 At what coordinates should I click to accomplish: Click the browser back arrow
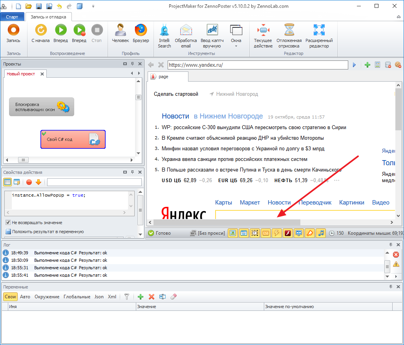(151, 65)
